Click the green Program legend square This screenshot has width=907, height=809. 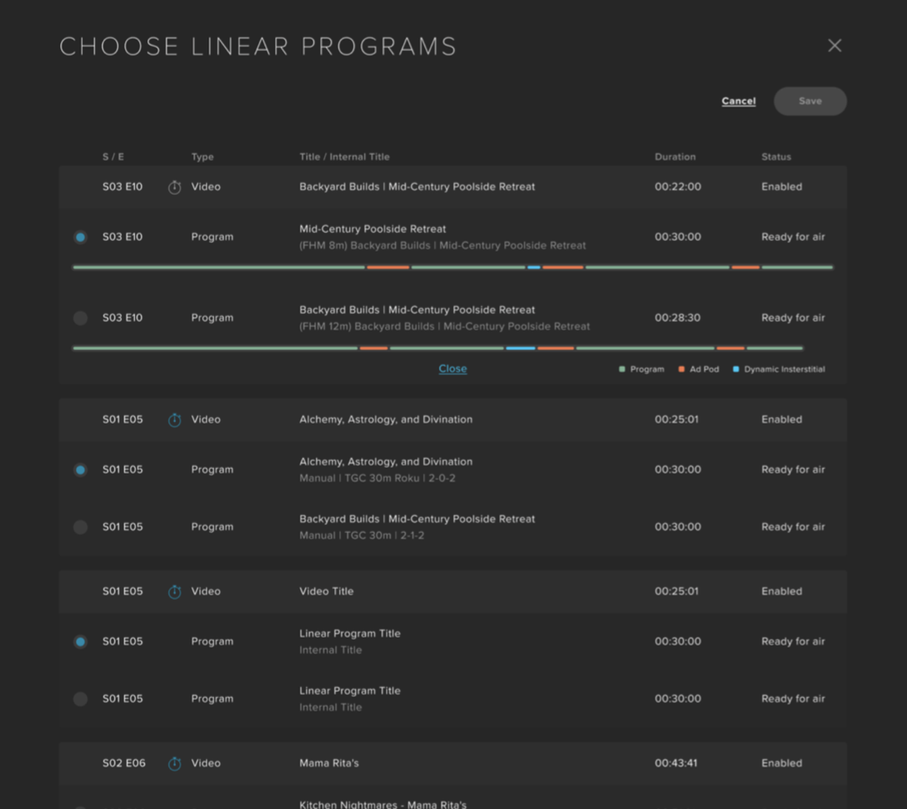[x=622, y=369]
